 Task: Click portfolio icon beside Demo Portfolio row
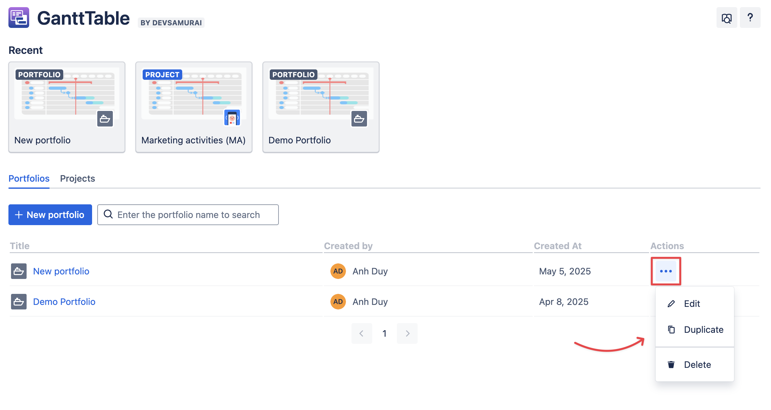click(19, 302)
